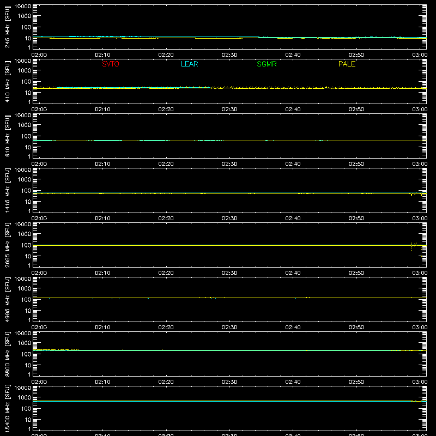Click the 10 y-axis value on 1415 MHz panel
The image size is (436, 436).
pyautogui.click(x=28, y=202)
